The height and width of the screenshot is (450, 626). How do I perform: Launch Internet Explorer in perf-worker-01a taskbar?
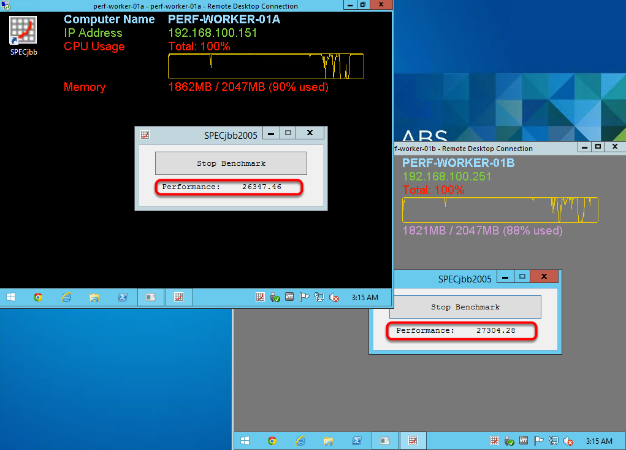click(x=66, y=297)
